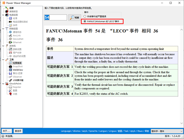Select the 工具 tools wrench icon
Viewport: 184px width, 139px height.
(7, 60)
